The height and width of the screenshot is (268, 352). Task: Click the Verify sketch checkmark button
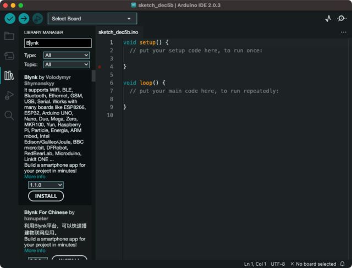[x=10, y=19]
